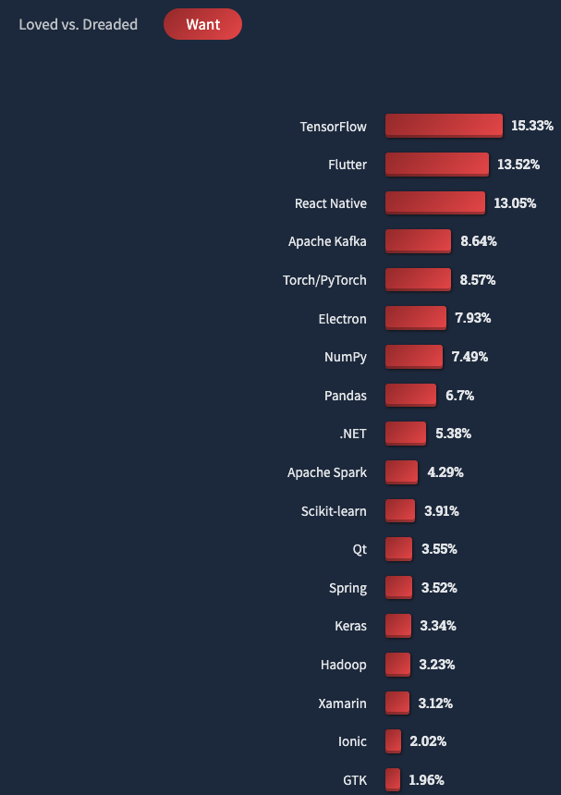Click the Torch/PyTorch bar

(x=418, y=280)
